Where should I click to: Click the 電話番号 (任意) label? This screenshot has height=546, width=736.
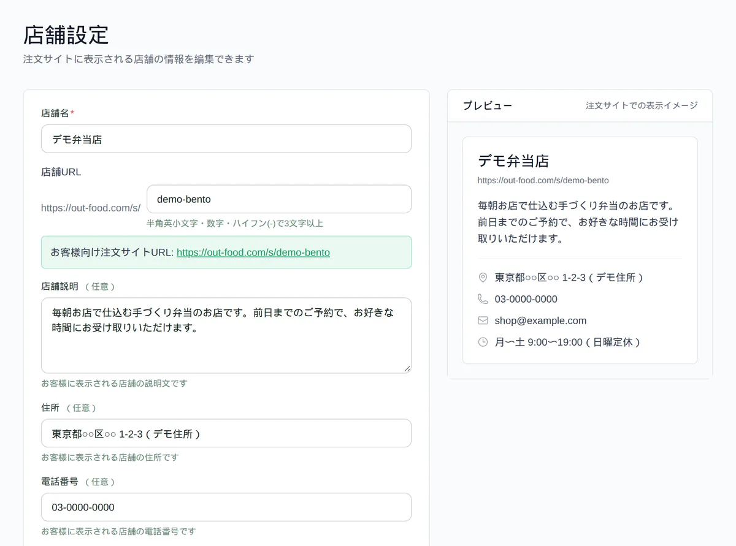[79, 482]
